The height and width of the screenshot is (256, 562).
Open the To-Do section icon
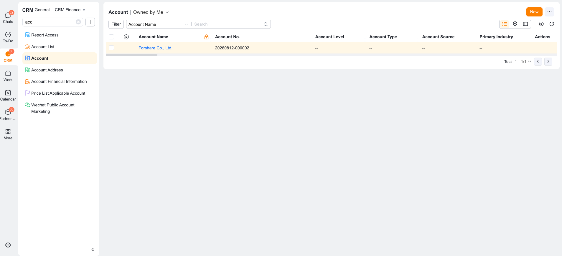8,35
